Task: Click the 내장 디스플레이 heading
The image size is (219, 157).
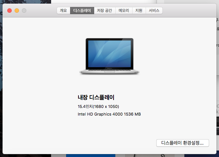Action: 96,97
